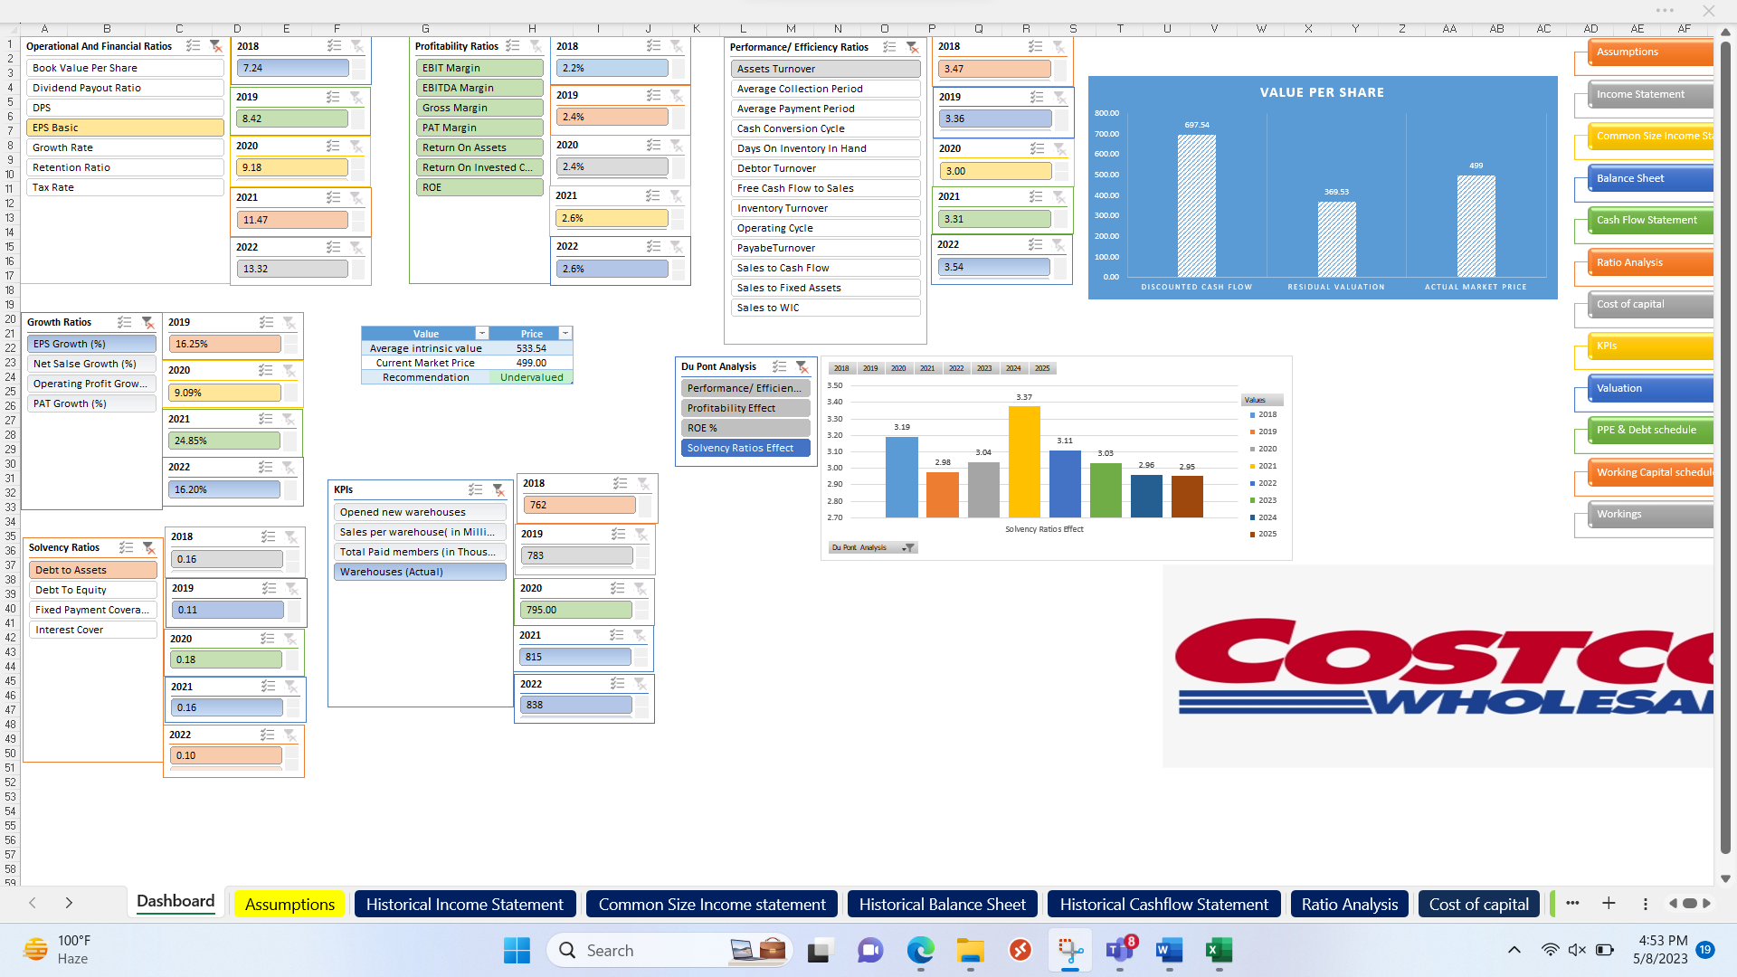Open Microsoft Word from the taskbar
Viewport: 1737px width, 977px height.
point(1168,951)
